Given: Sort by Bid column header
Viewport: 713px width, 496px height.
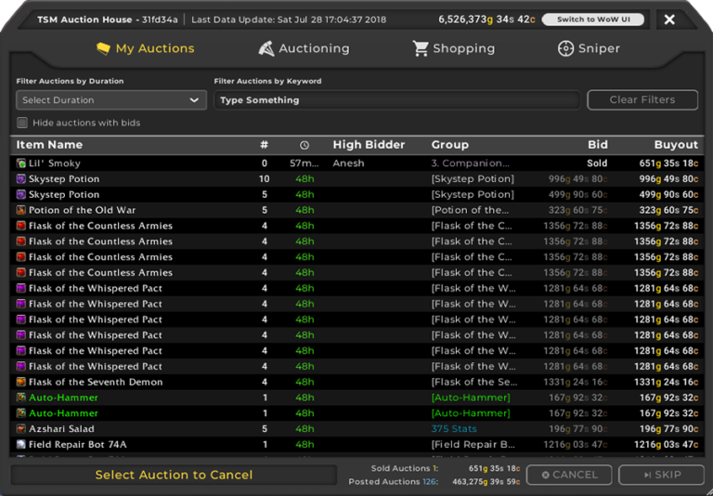Looking at the screenshot, I should pos(598,145).
